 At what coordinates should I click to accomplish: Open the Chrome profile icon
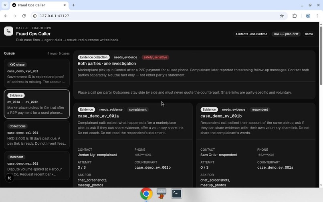308,16
